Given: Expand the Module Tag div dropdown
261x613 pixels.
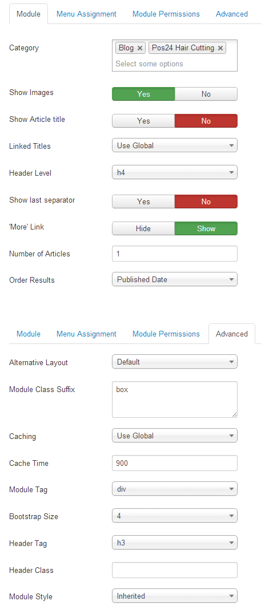Looking at the screenshot, I should tap(175, 489).
